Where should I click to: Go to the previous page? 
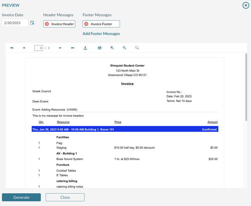tap(24, 48)
